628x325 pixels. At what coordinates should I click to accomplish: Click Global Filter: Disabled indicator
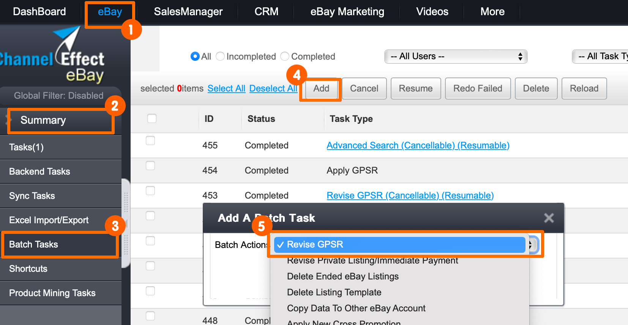(x=58, y=96)
